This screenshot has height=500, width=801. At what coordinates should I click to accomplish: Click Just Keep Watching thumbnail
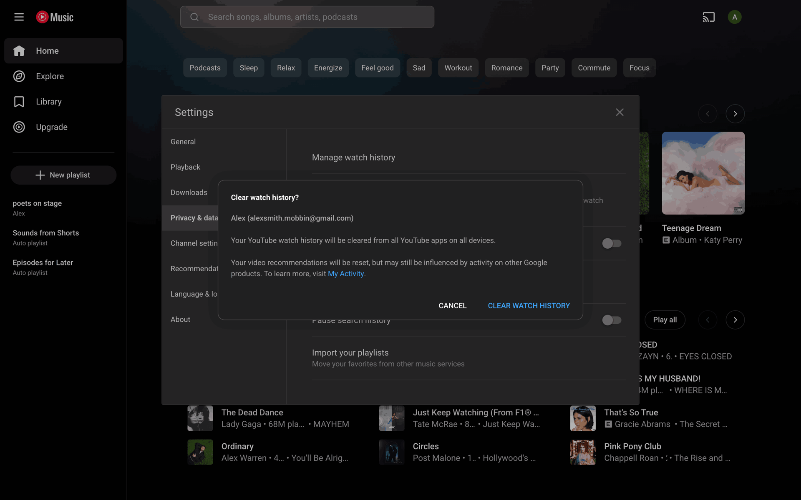(x=391, y=418)
